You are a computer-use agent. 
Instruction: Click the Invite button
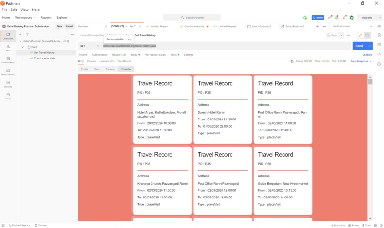click(318, 18)
